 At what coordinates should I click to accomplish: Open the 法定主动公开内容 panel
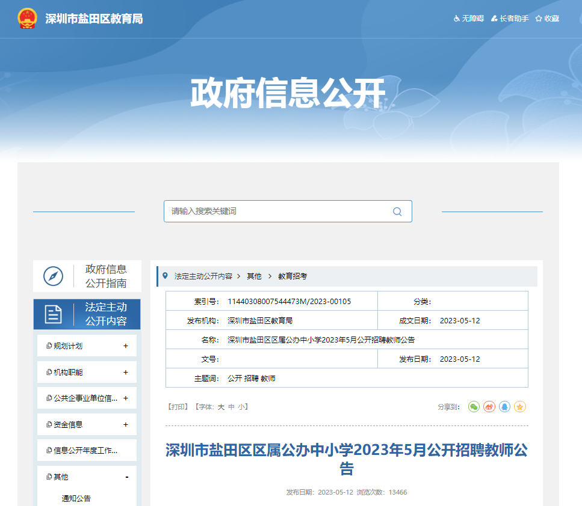coord(87,314)
